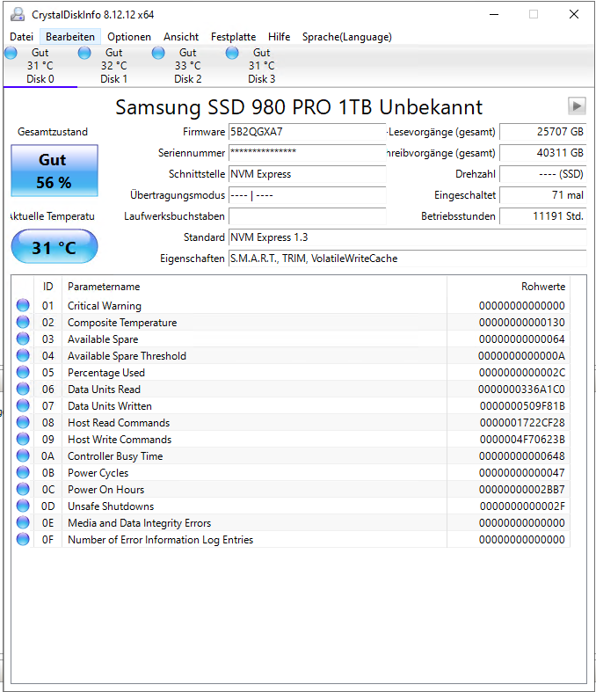
Task: Click the masked Seriennummer field
Action: pyautogui.click(x=308, y=153)
